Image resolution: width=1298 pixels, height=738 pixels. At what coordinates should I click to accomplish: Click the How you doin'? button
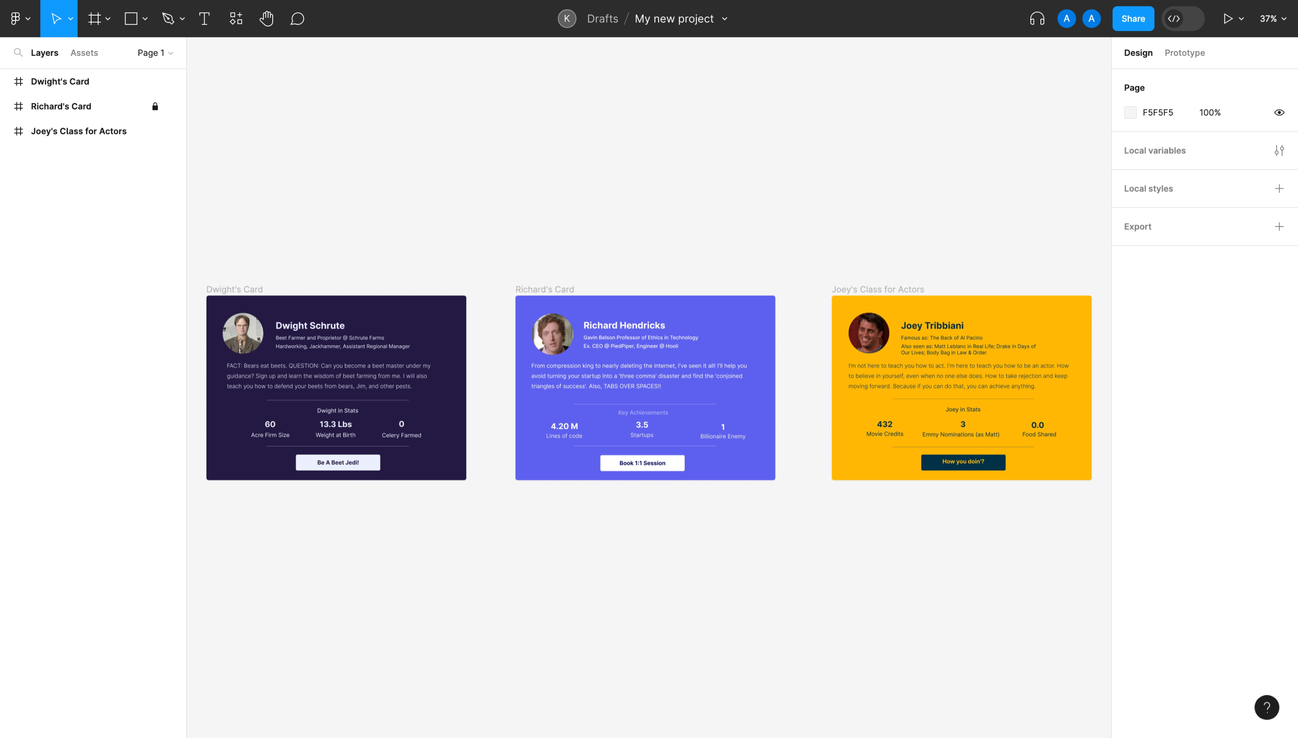963,462
